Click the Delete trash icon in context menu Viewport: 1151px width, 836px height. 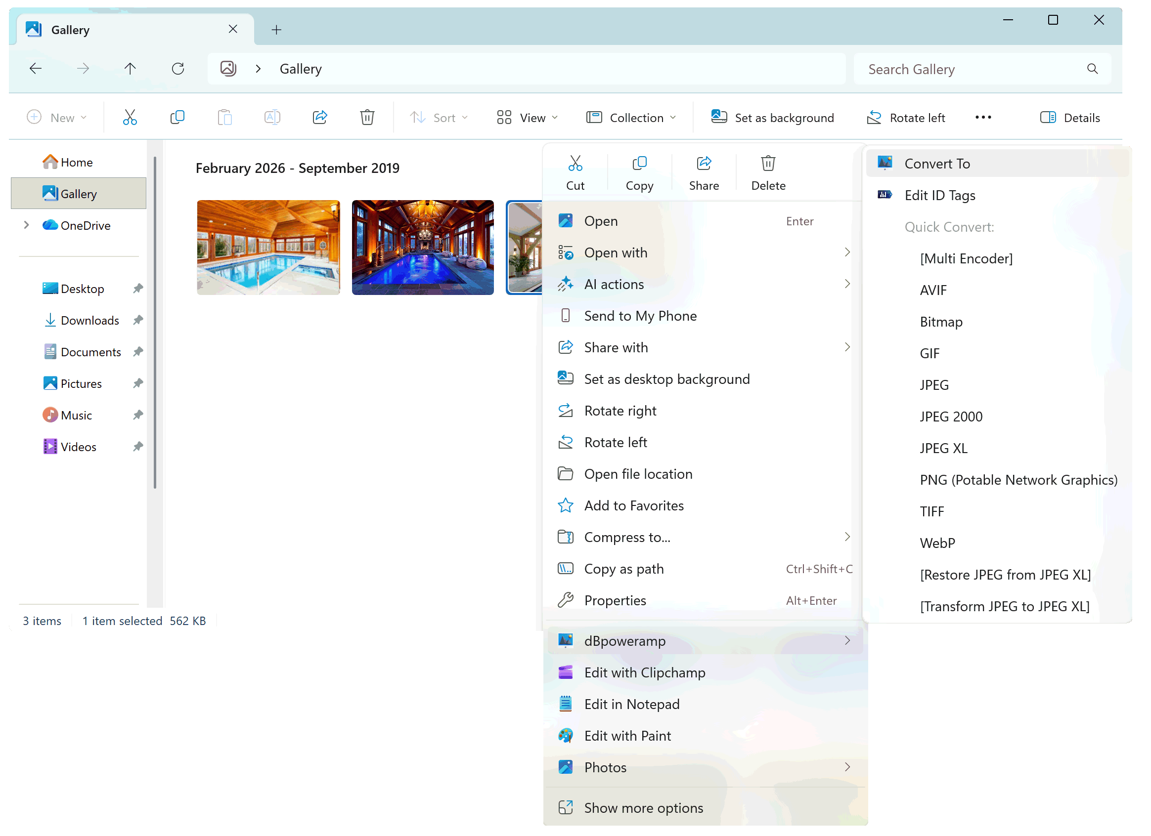(768, 164)
